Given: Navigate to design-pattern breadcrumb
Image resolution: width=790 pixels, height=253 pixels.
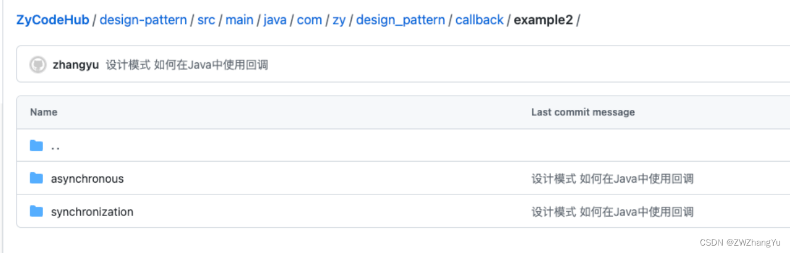Looking at the screenshot, I should pos(143,20).
